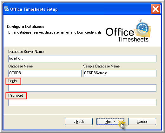Screen dimensions: 165x133
Task: Close the Office Timesheets Setup window
Action: [x=155, y=9]
